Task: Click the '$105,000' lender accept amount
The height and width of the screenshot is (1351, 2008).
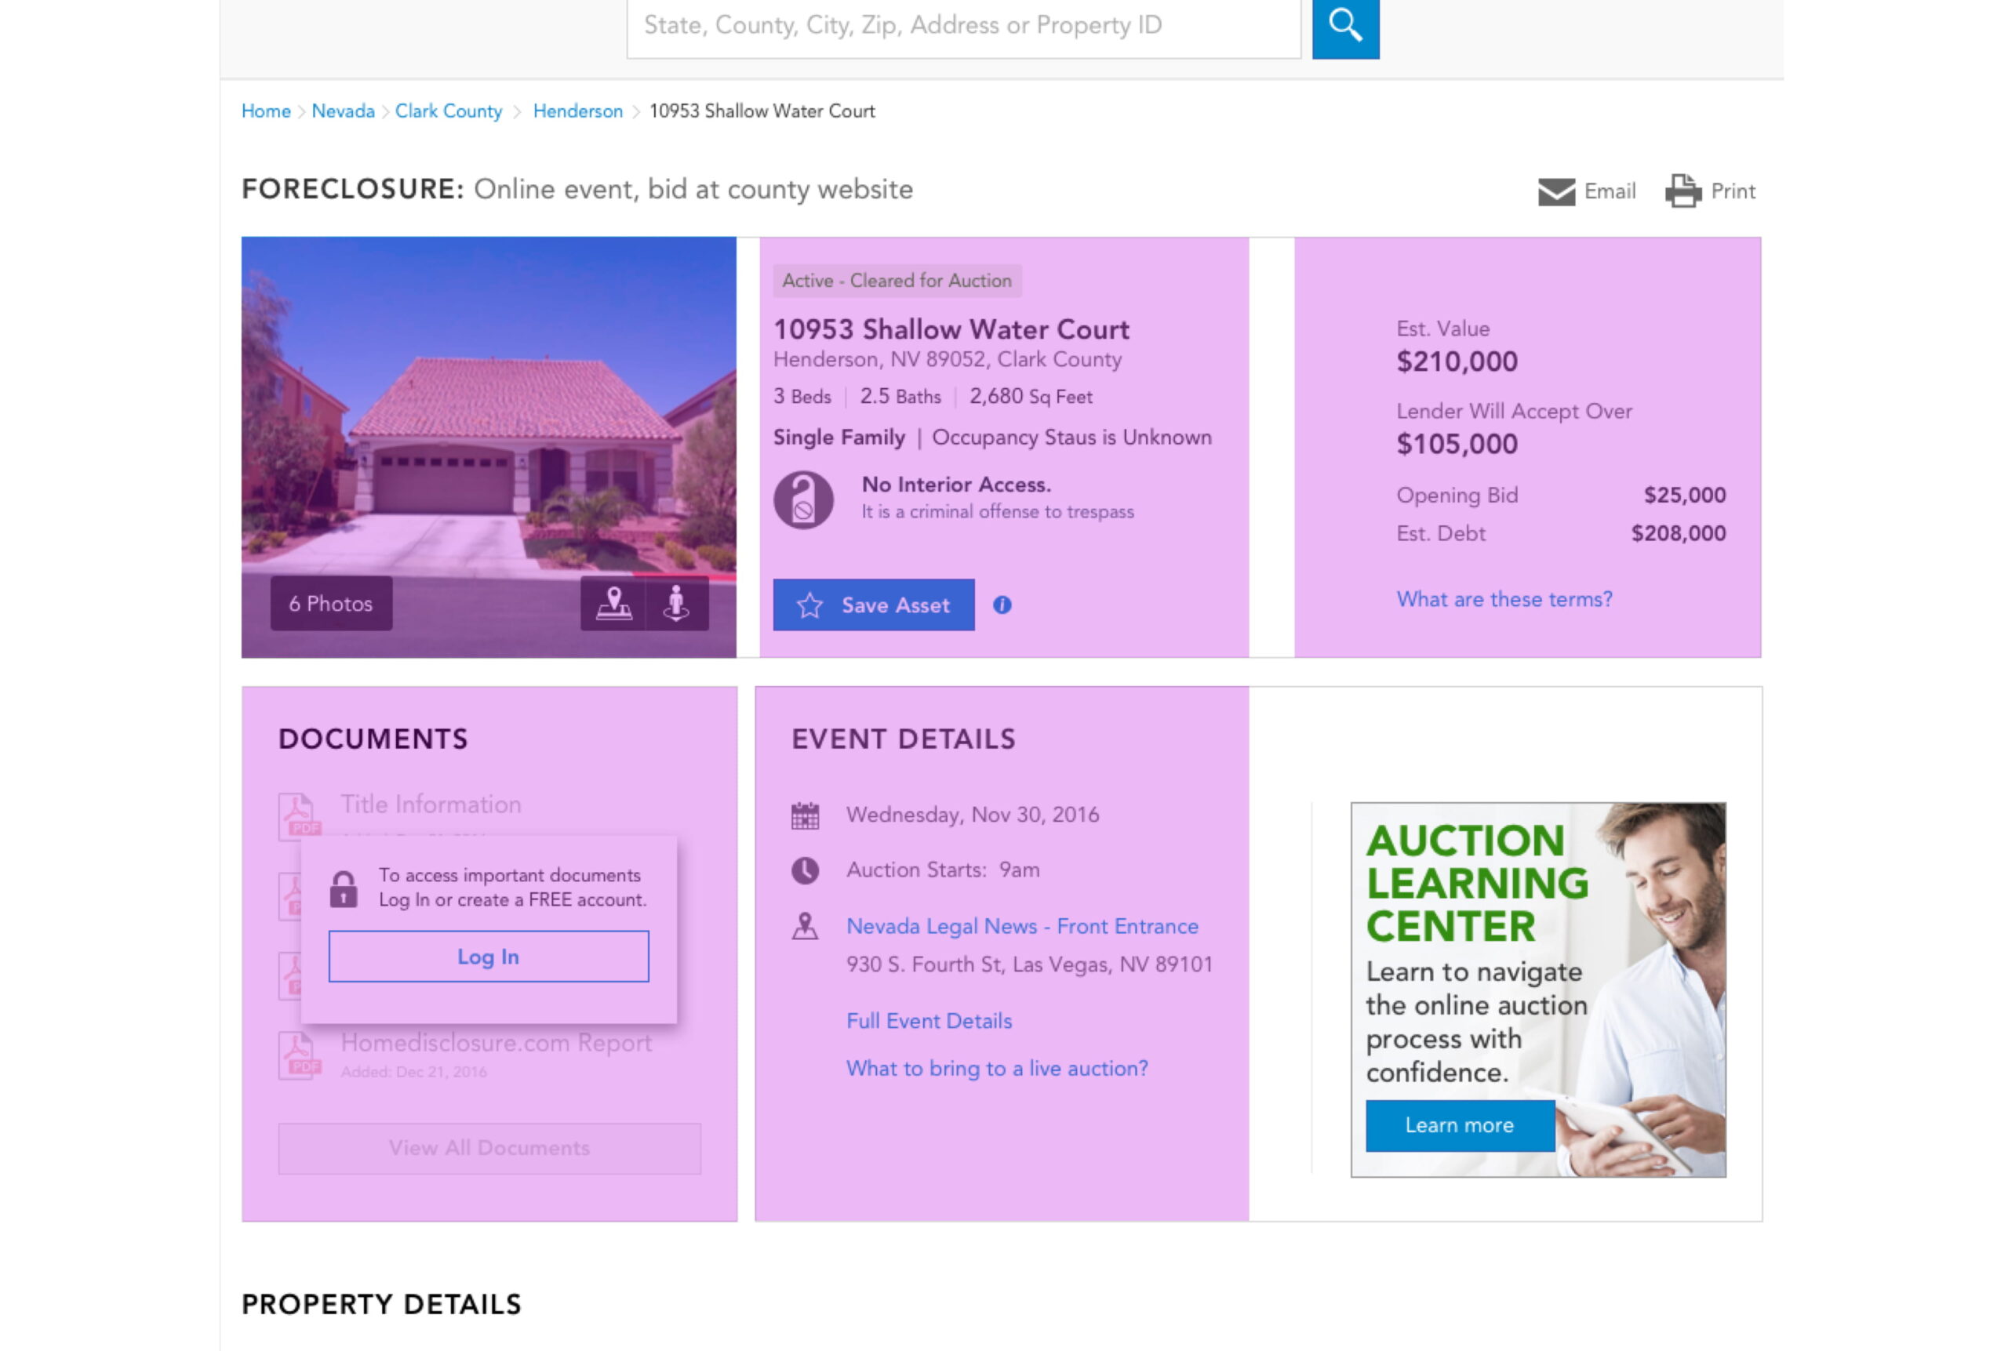Action: 1457,444
